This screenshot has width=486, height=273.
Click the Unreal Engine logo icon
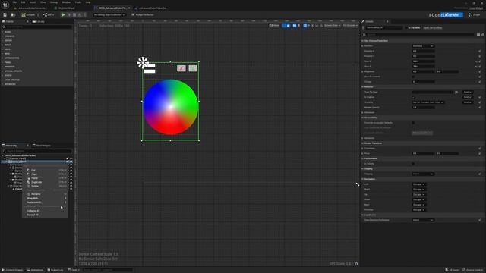5,5
